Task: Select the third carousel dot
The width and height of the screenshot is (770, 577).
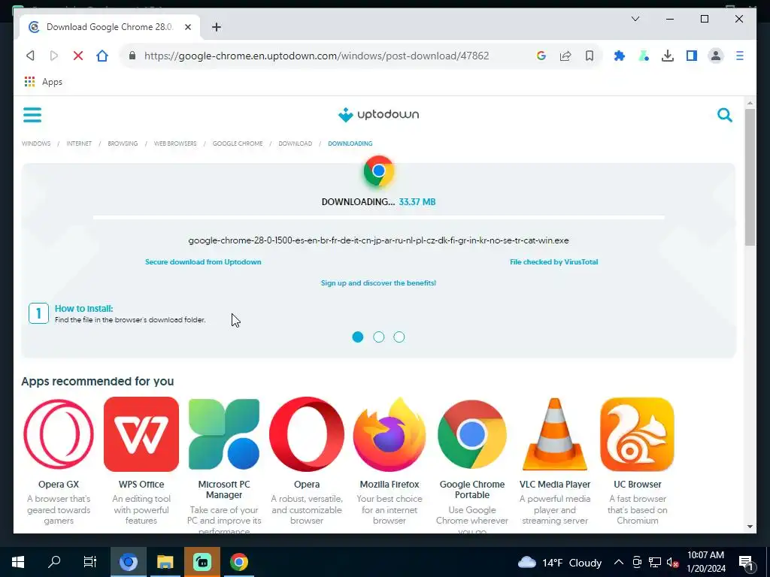Action: pyautogui.click(x=399, y=337)
